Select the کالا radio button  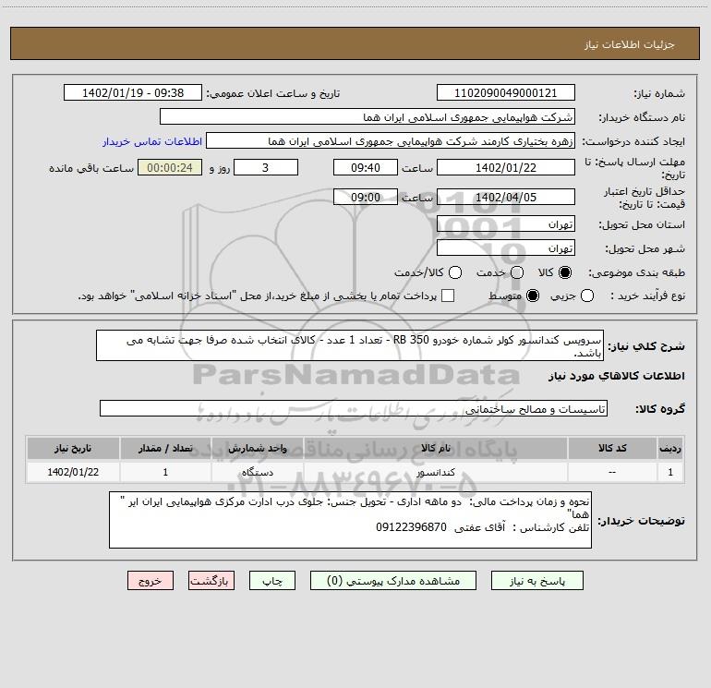coord(565,272)
